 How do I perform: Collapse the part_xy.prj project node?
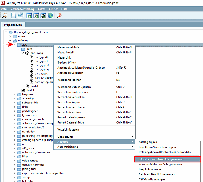[x=23, y=53]
